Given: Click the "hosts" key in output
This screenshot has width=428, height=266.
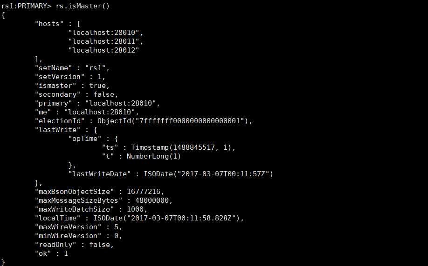Looking at the screenshot, I should pyautogui.click(x=48, y=24).
